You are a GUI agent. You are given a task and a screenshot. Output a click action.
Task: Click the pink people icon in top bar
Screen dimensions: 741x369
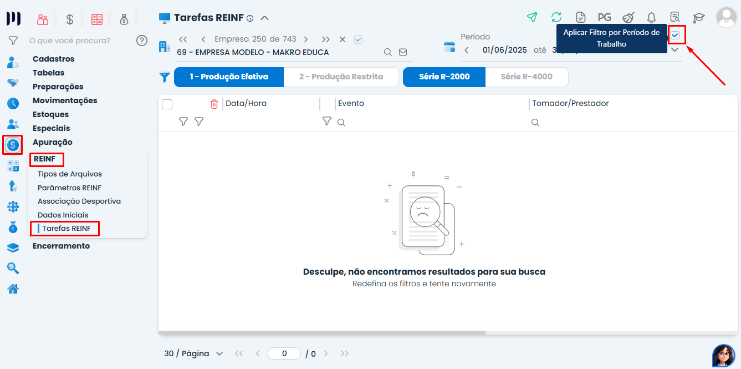point(43,19)
